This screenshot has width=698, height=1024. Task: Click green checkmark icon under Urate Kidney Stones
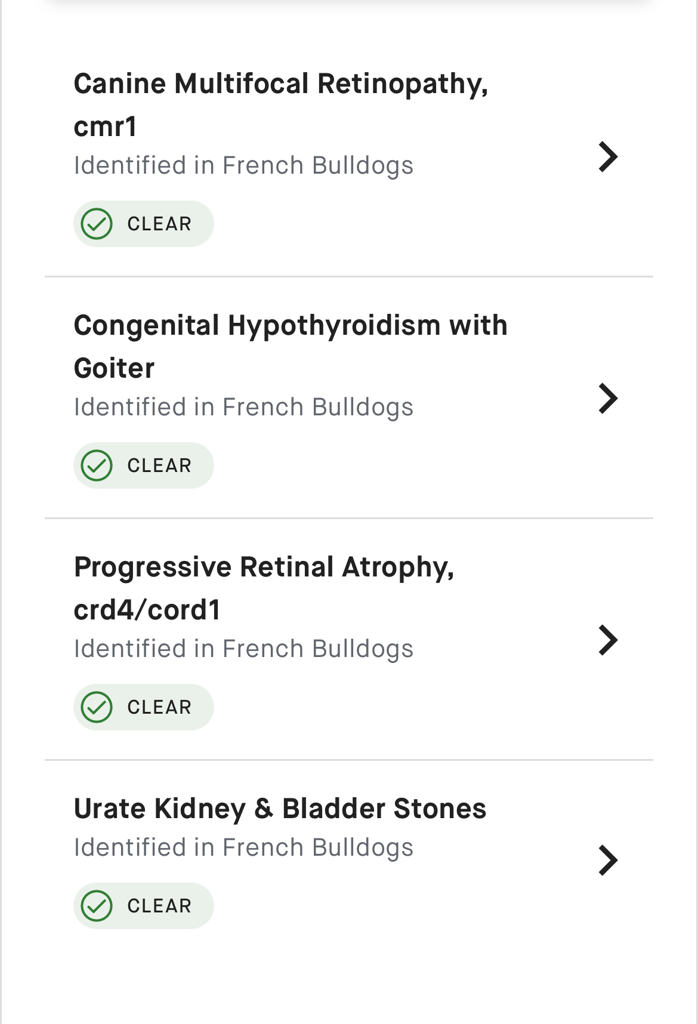pos(97,906)
